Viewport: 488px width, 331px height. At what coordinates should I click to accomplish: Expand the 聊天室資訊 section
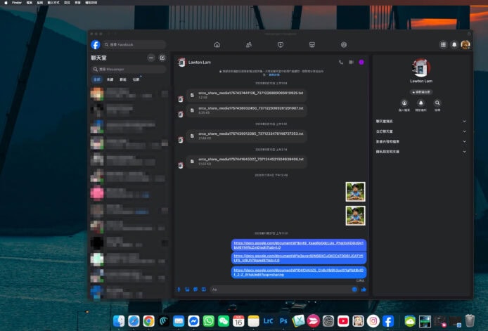pyautogui.click(x=420, y=121)
